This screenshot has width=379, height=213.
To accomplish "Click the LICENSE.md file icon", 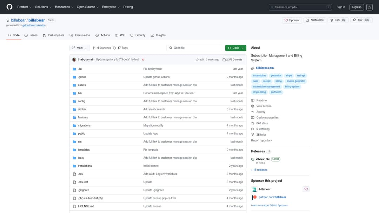I will click(74, 206).
